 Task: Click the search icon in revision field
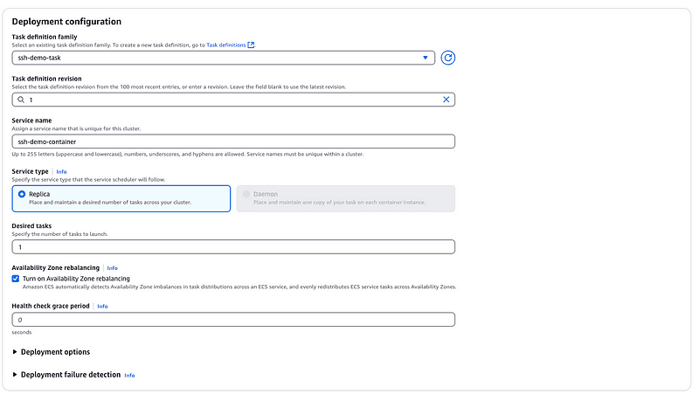point(21,100)
